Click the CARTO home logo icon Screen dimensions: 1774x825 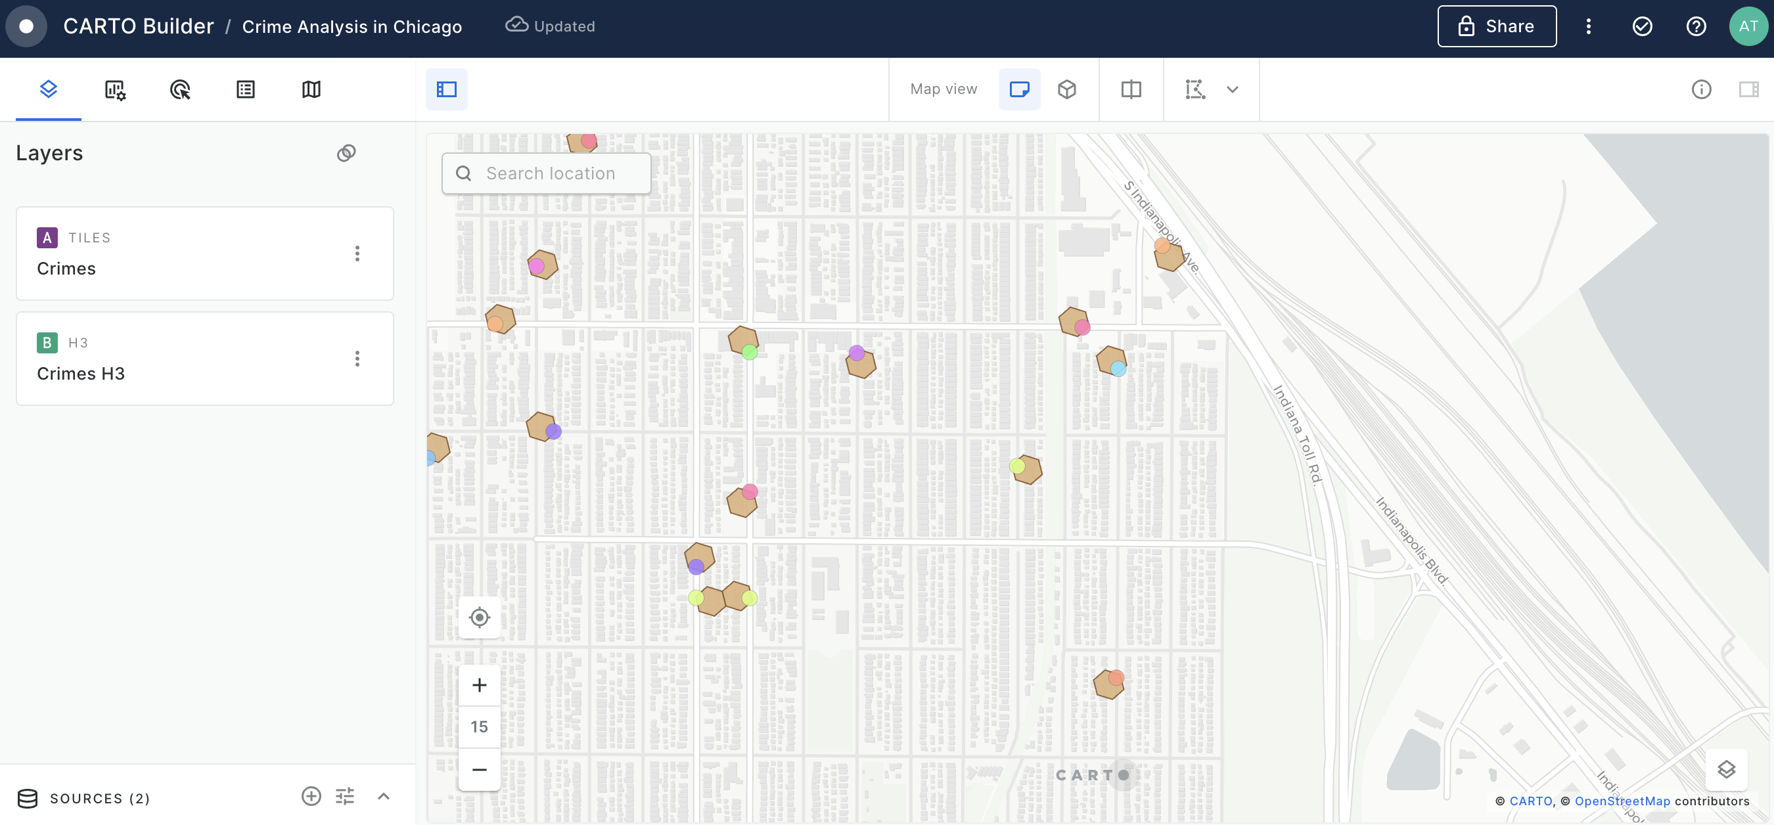26,26
